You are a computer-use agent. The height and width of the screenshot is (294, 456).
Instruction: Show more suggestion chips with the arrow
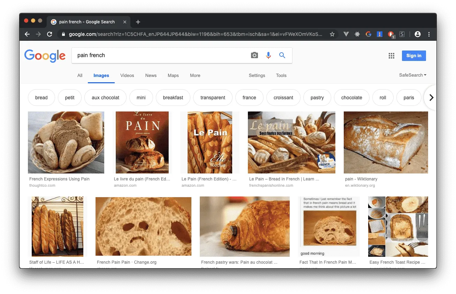(431, 98)
